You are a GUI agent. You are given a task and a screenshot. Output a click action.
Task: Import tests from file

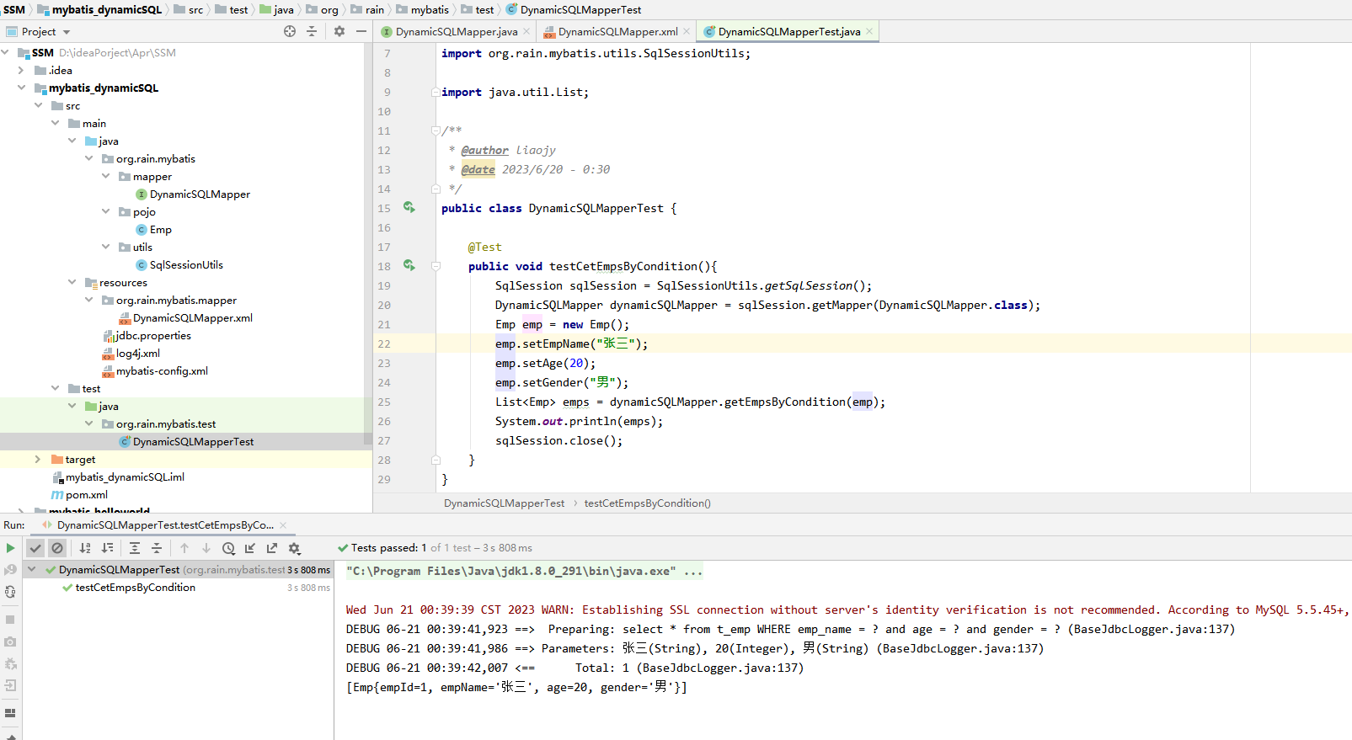pyautogui.click(x=250, y=548)
